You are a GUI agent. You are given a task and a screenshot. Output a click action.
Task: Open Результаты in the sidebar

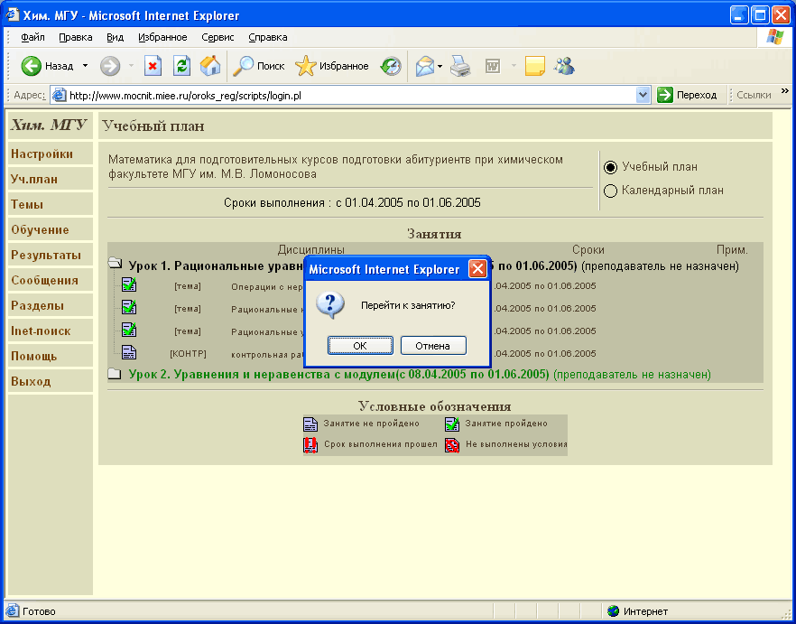coord(51,255)
